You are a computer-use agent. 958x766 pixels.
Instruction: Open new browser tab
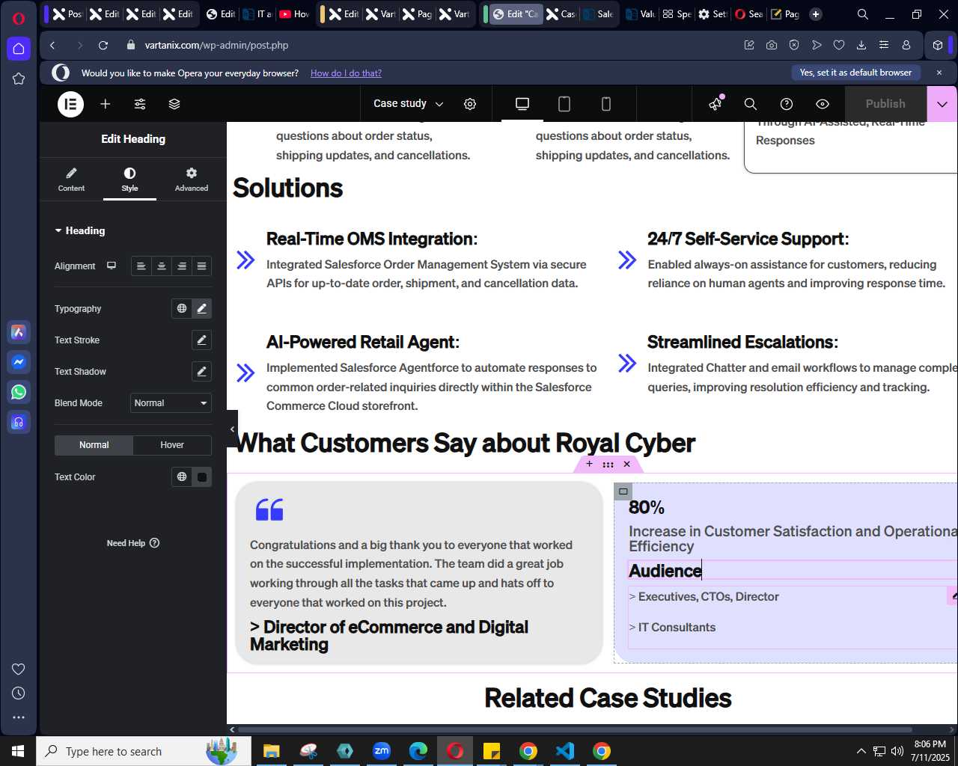pyautogui.click(x=816, y=14)
